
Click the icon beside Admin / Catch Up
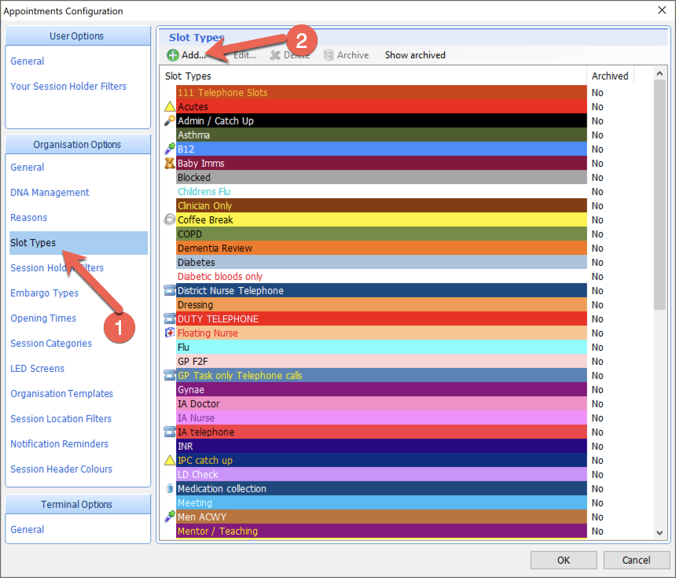[170, 121]
